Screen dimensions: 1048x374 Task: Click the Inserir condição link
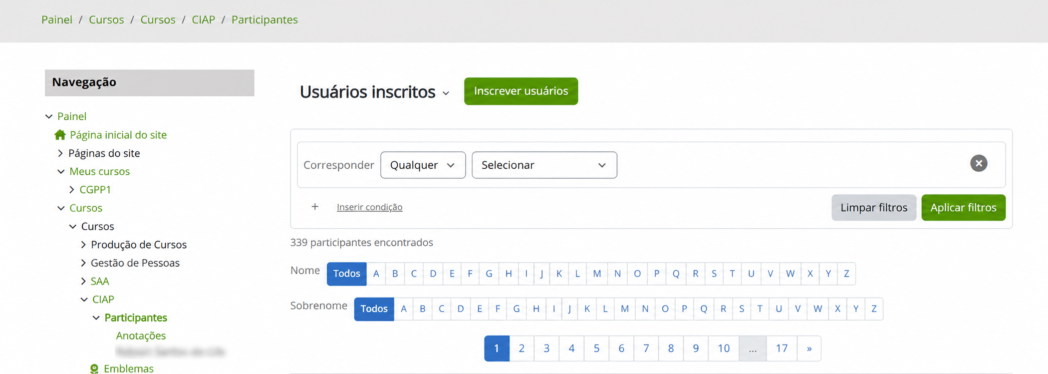pos(369,207)
